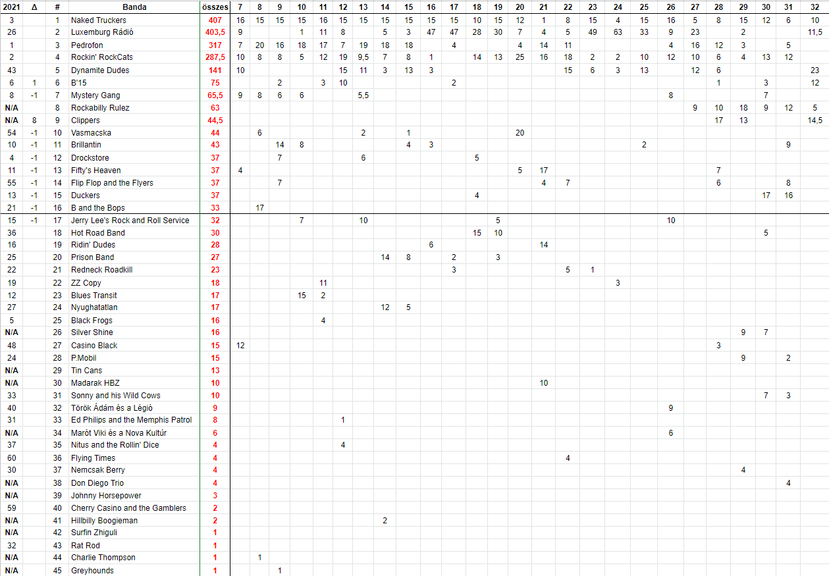Click 'Sonny and his Wild Cows' cell
Viewport: 829px width, 576px height.
(134, 396)
